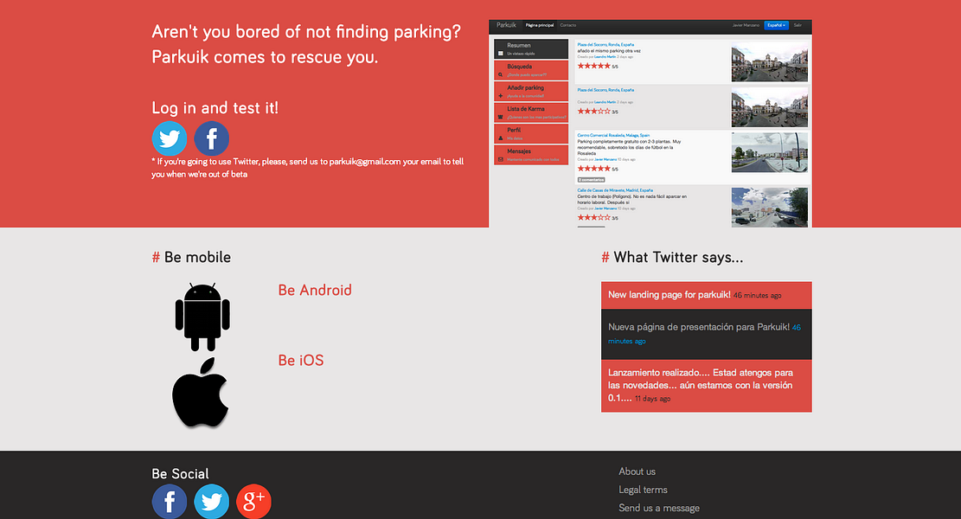Log in with the Facebook icon
The height and width of the screenshot is (519, 961).
(x=211, y=138)
